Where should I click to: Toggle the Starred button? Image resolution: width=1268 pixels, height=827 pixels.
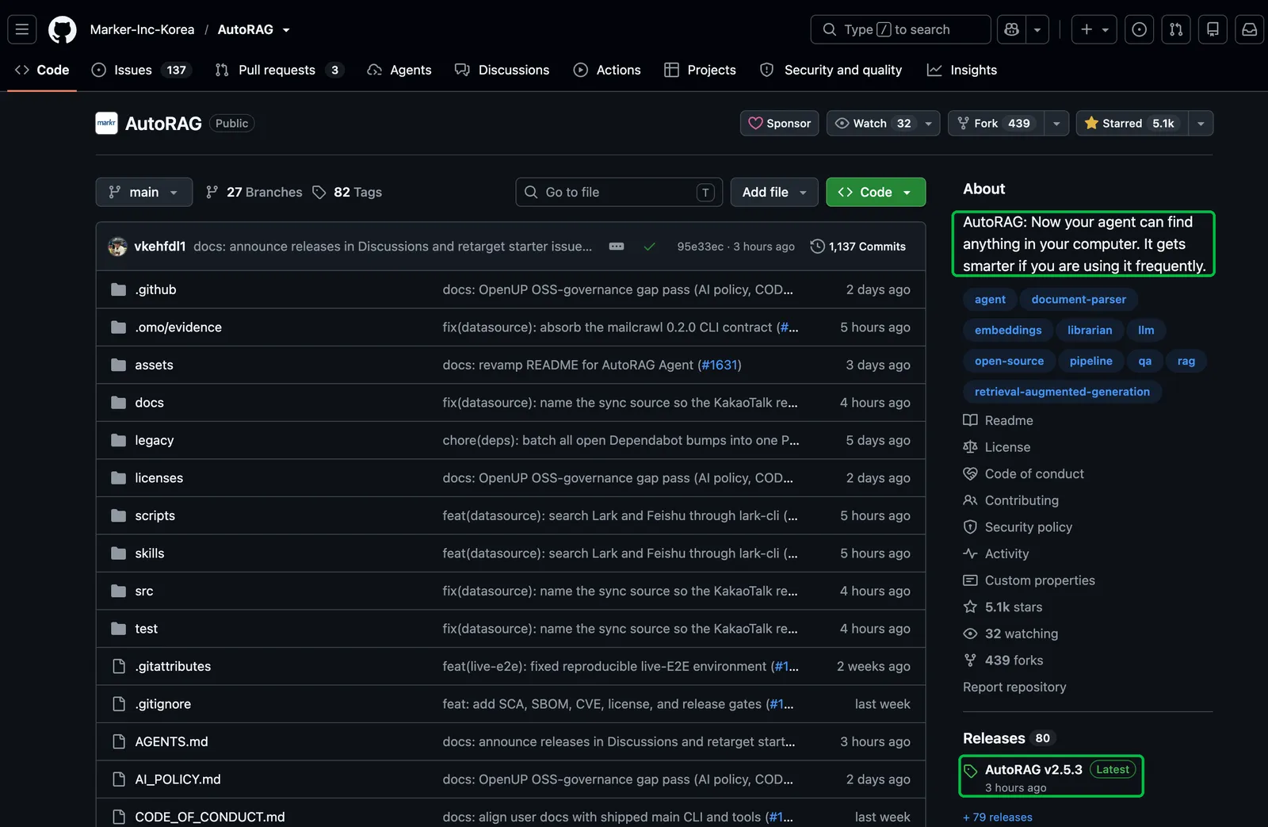point(1132,123)
